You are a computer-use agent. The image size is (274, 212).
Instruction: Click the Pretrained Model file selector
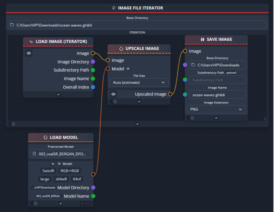click(61, 154)
